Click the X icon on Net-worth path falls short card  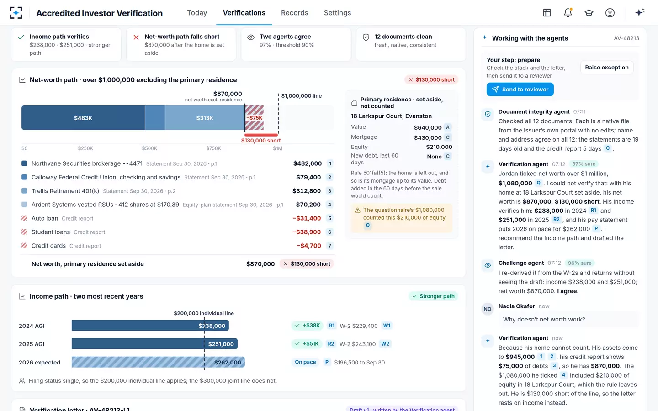(136, 37)
